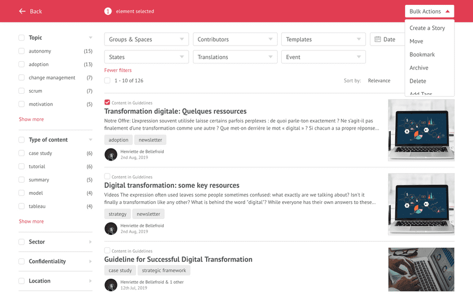Expand the Location section arrow
Screen dimensions: 473x295
pyautogui.click(x=90, y=281)
